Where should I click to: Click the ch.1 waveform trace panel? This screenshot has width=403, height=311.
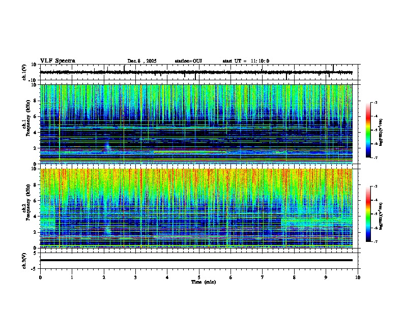pos(199,72)
